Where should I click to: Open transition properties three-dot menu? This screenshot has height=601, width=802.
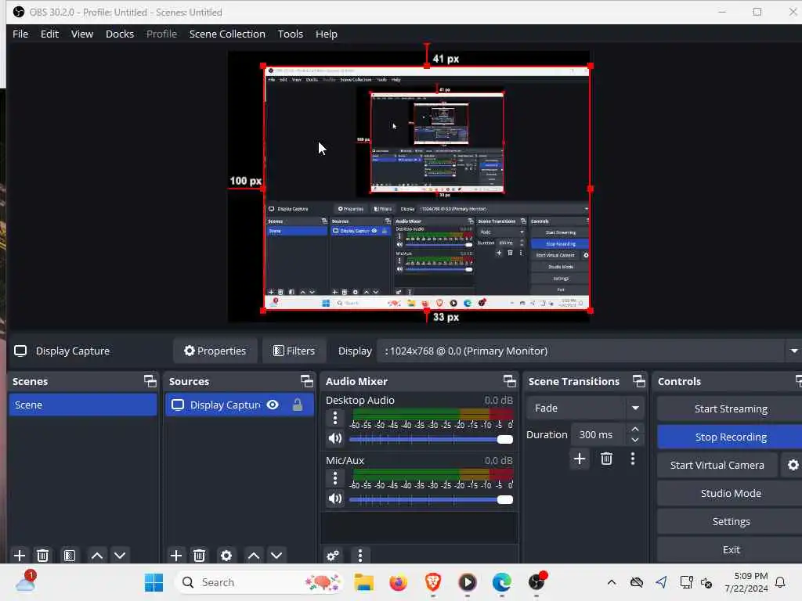click(x=633, y=459)
